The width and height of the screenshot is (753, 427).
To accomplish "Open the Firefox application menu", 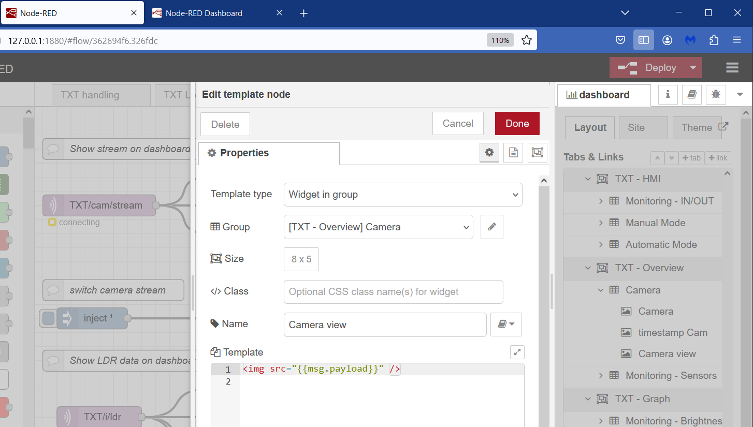I will [737, 40].
